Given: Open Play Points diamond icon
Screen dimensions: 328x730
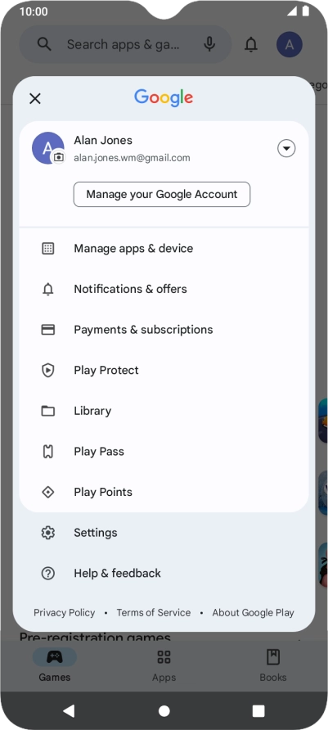Looking at the screenshot, I should [48, 492].
